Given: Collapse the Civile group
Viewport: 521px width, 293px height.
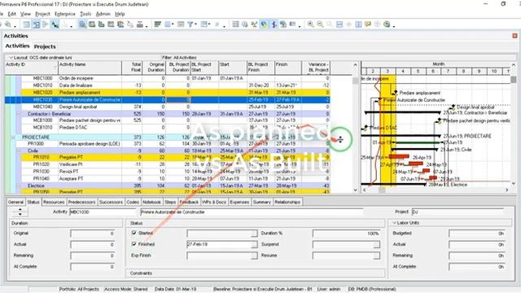Looking at the screenshot, I should 19,151.
